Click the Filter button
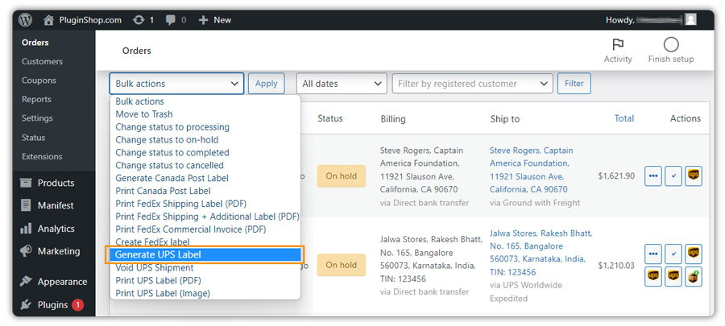725x326 pixels. pyautogui.click(x=574, y=84)
